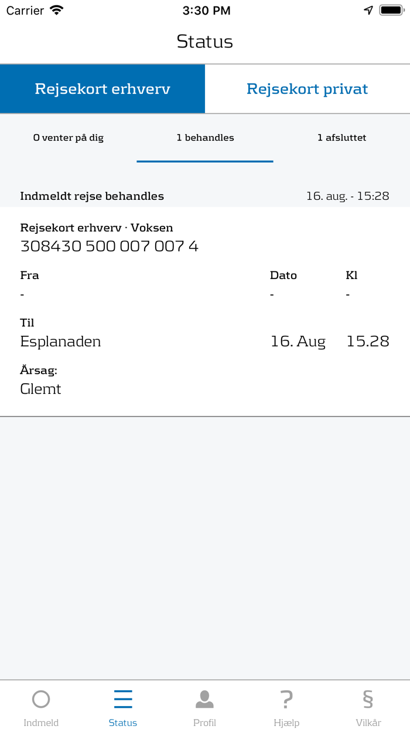Select the Rejsekort erhverv tab

click(102, 88)
